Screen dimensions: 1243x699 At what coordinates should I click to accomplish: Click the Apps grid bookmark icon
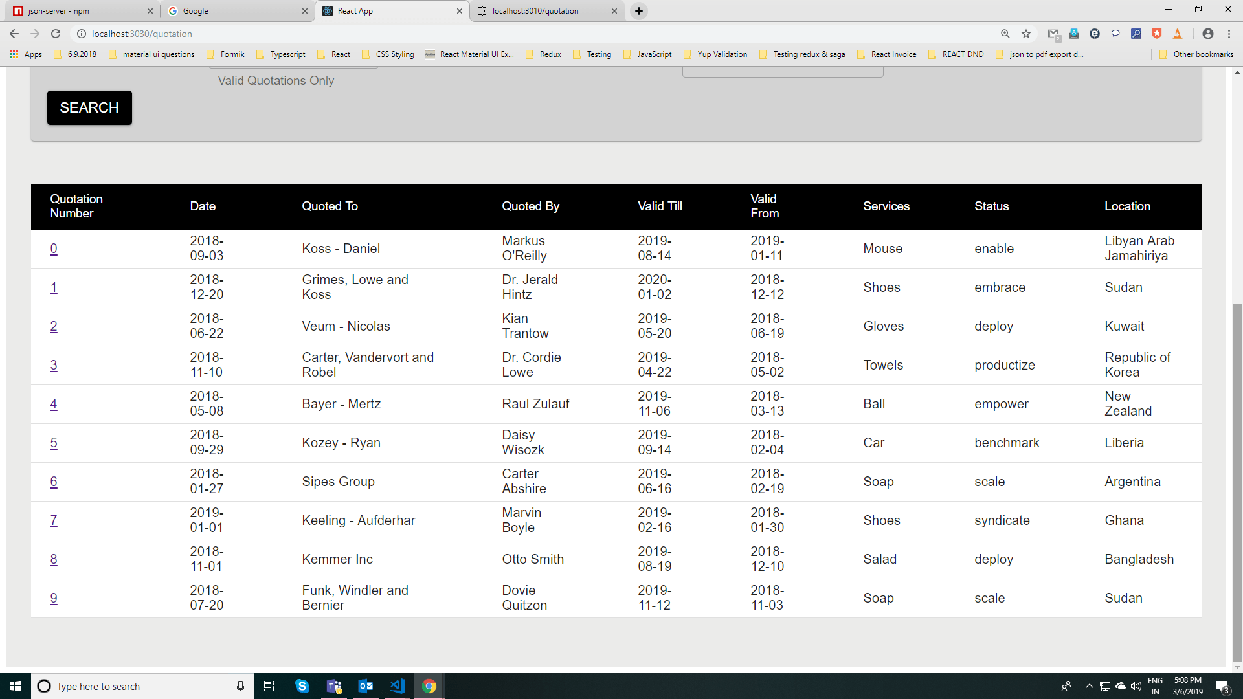14,54
